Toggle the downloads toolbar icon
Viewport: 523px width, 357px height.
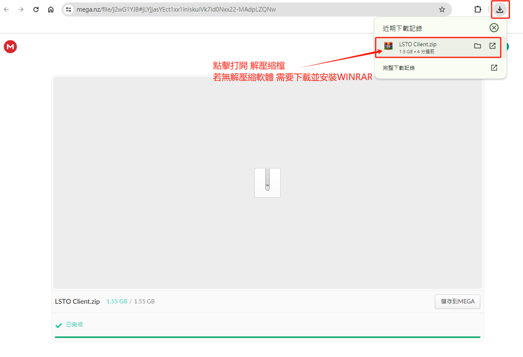click(500, 9)
